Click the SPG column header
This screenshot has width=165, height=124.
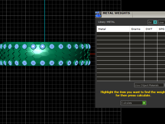(161, 29)
